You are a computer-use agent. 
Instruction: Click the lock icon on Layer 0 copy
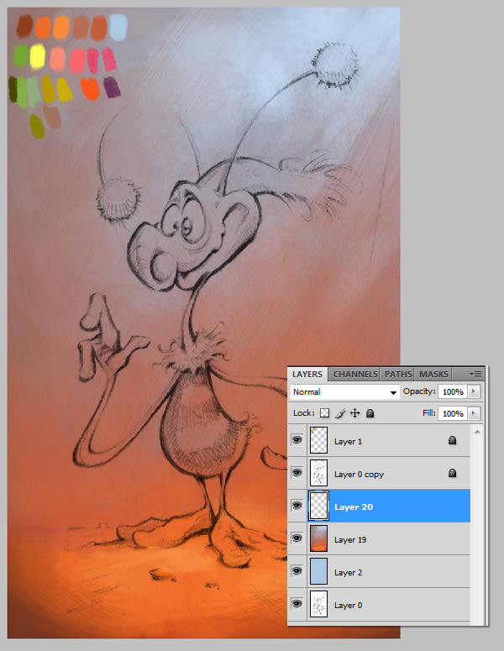[452, 473]
